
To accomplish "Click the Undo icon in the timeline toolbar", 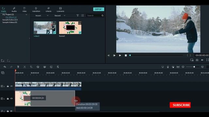I will click(x=5, y=67).
